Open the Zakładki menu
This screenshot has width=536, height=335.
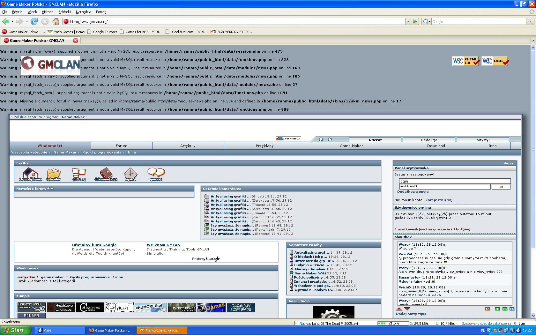[x=64, y=12]
